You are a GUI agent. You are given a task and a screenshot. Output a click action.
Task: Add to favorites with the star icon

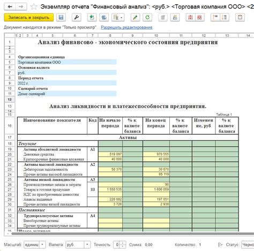coord(34,7)
